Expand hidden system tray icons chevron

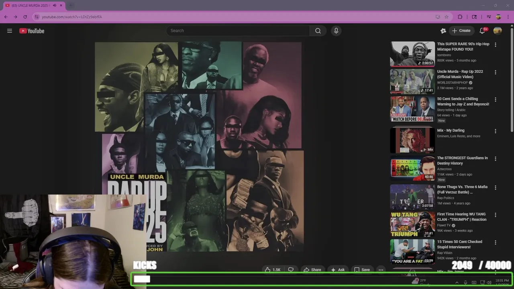pyautogui.click(x=457, y=283)
